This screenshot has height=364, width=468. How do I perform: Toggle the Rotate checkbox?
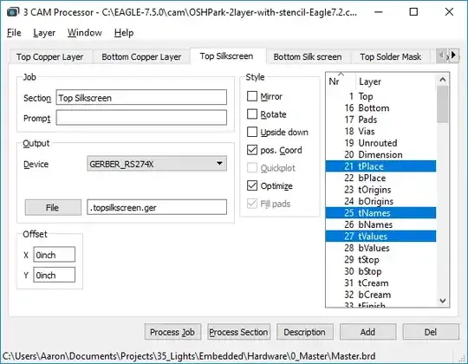pyautogui.click(x=252, y=114)
